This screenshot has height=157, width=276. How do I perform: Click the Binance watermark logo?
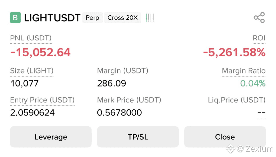[231, 149]
